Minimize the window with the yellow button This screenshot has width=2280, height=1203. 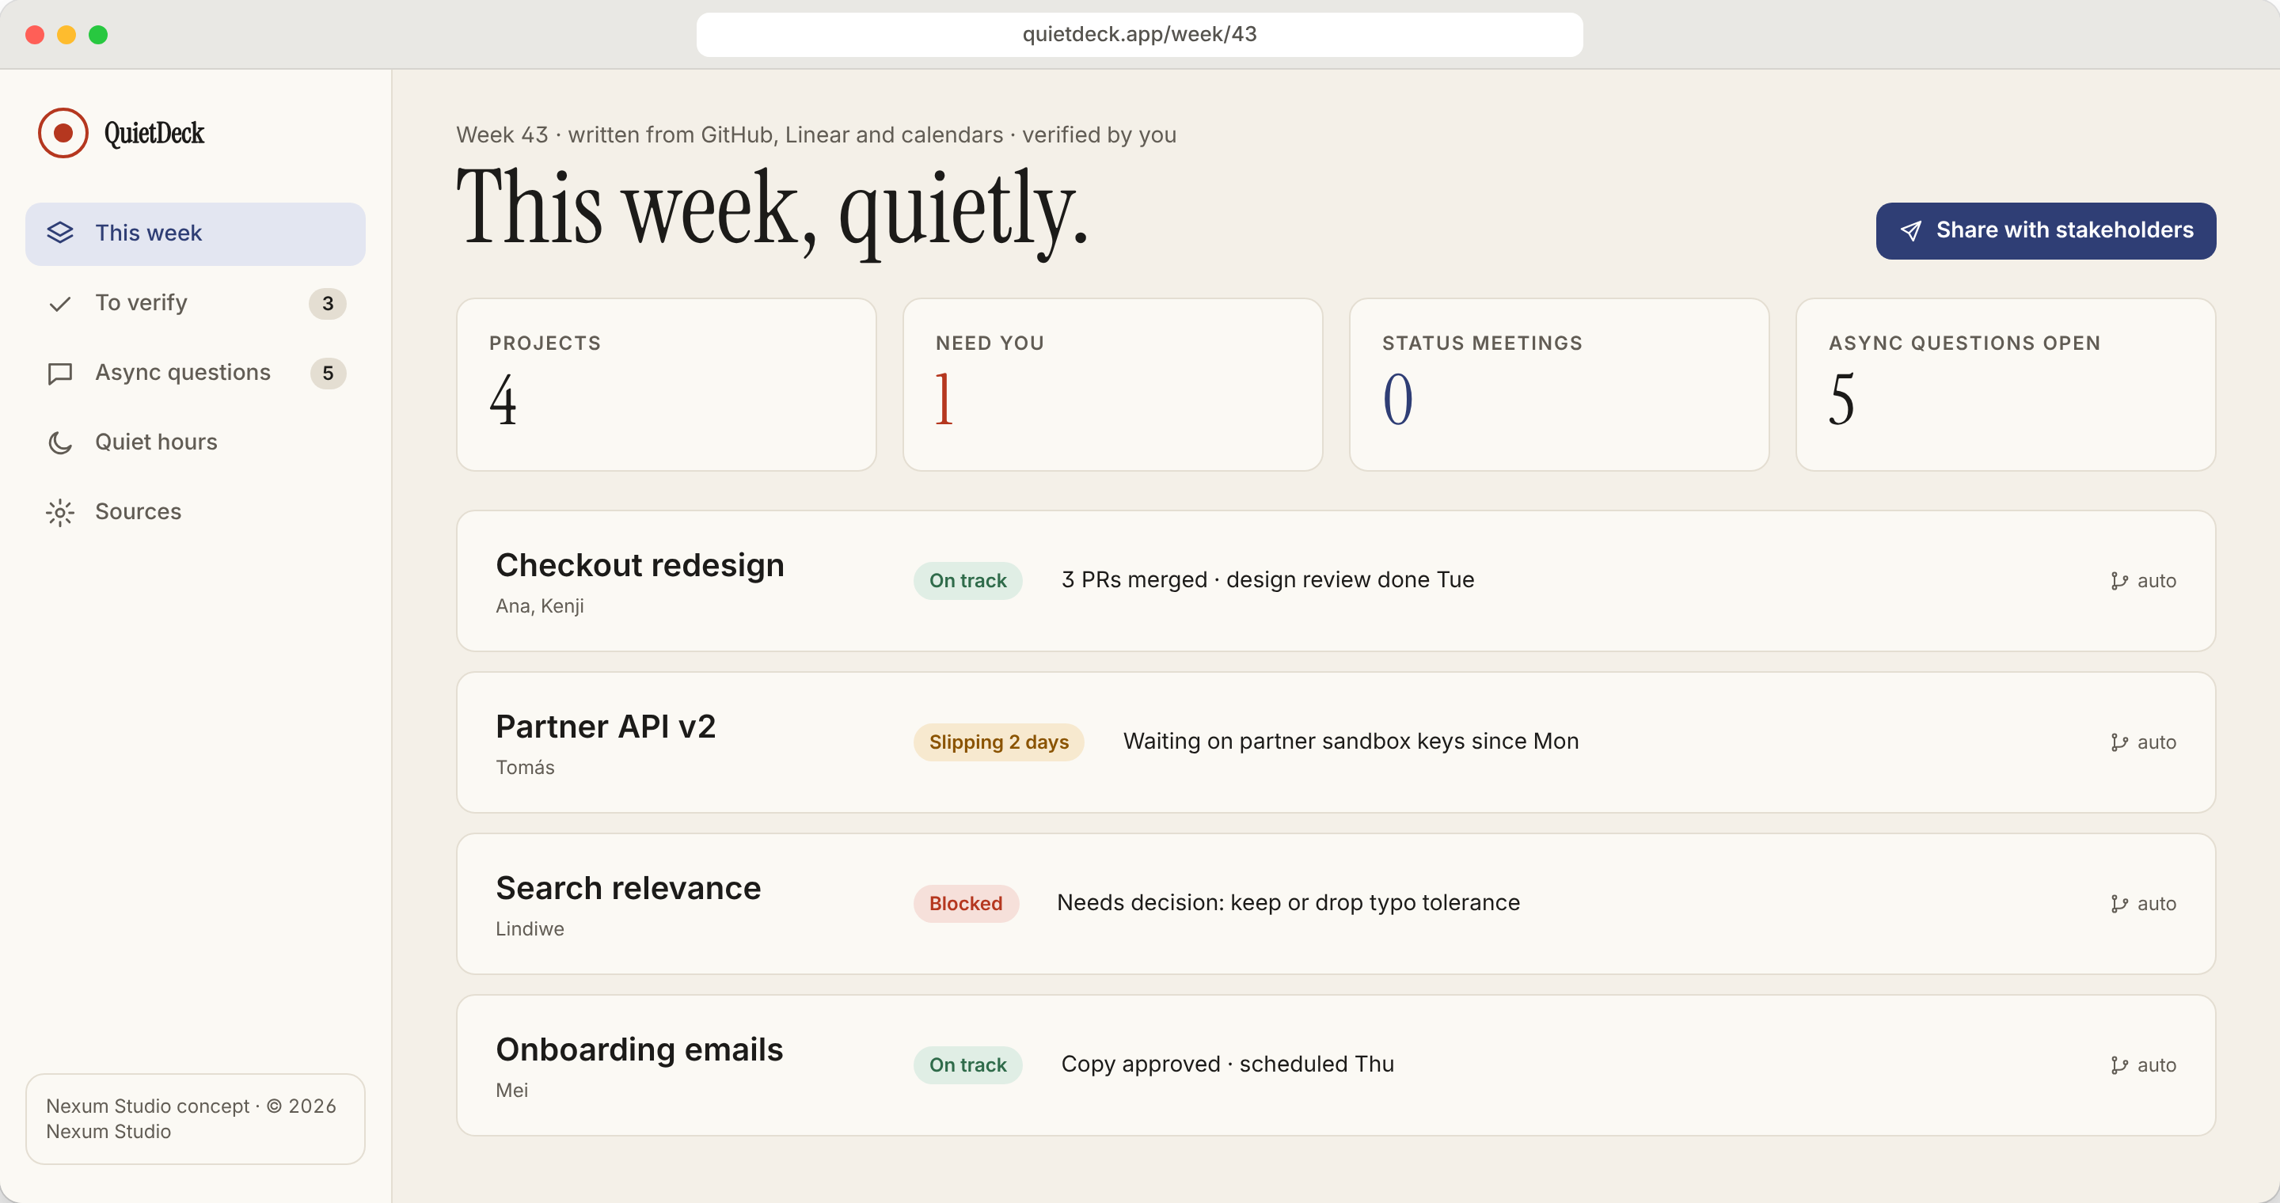pyautogui.click(x=66, y=35)
